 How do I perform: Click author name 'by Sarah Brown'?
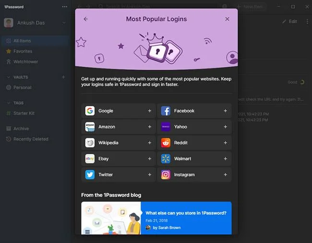(167, 228)
